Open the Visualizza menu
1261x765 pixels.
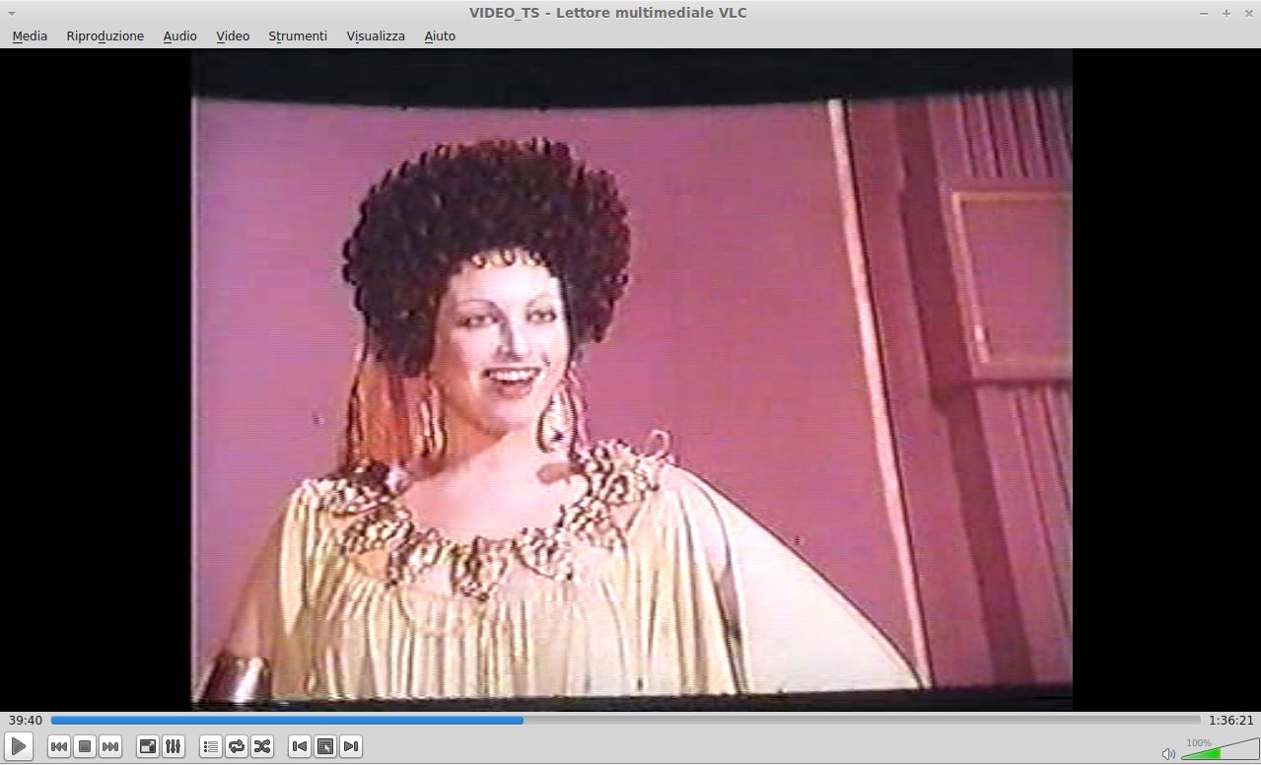(x=376, y=36)
